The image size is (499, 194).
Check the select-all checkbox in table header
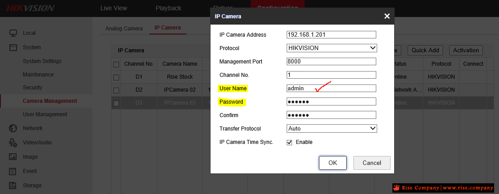pyautogui.click(x=116, y=64)
